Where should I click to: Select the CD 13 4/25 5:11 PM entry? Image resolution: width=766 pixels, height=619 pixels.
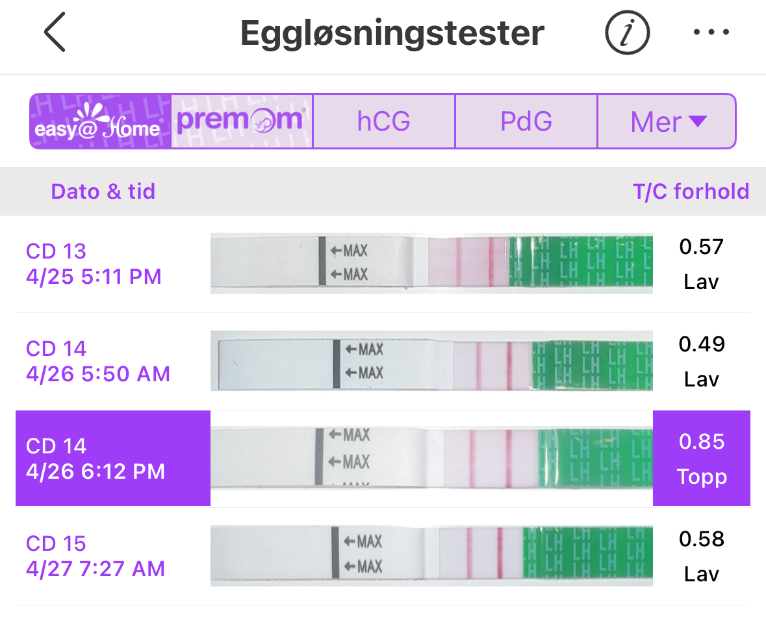[x=94, y=264]
